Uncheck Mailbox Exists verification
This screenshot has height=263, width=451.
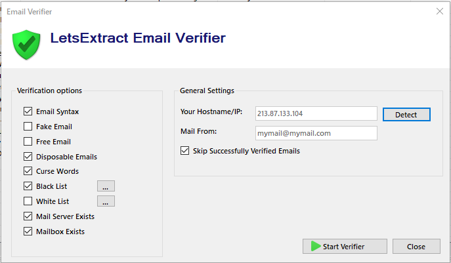[x=28, y=232]
